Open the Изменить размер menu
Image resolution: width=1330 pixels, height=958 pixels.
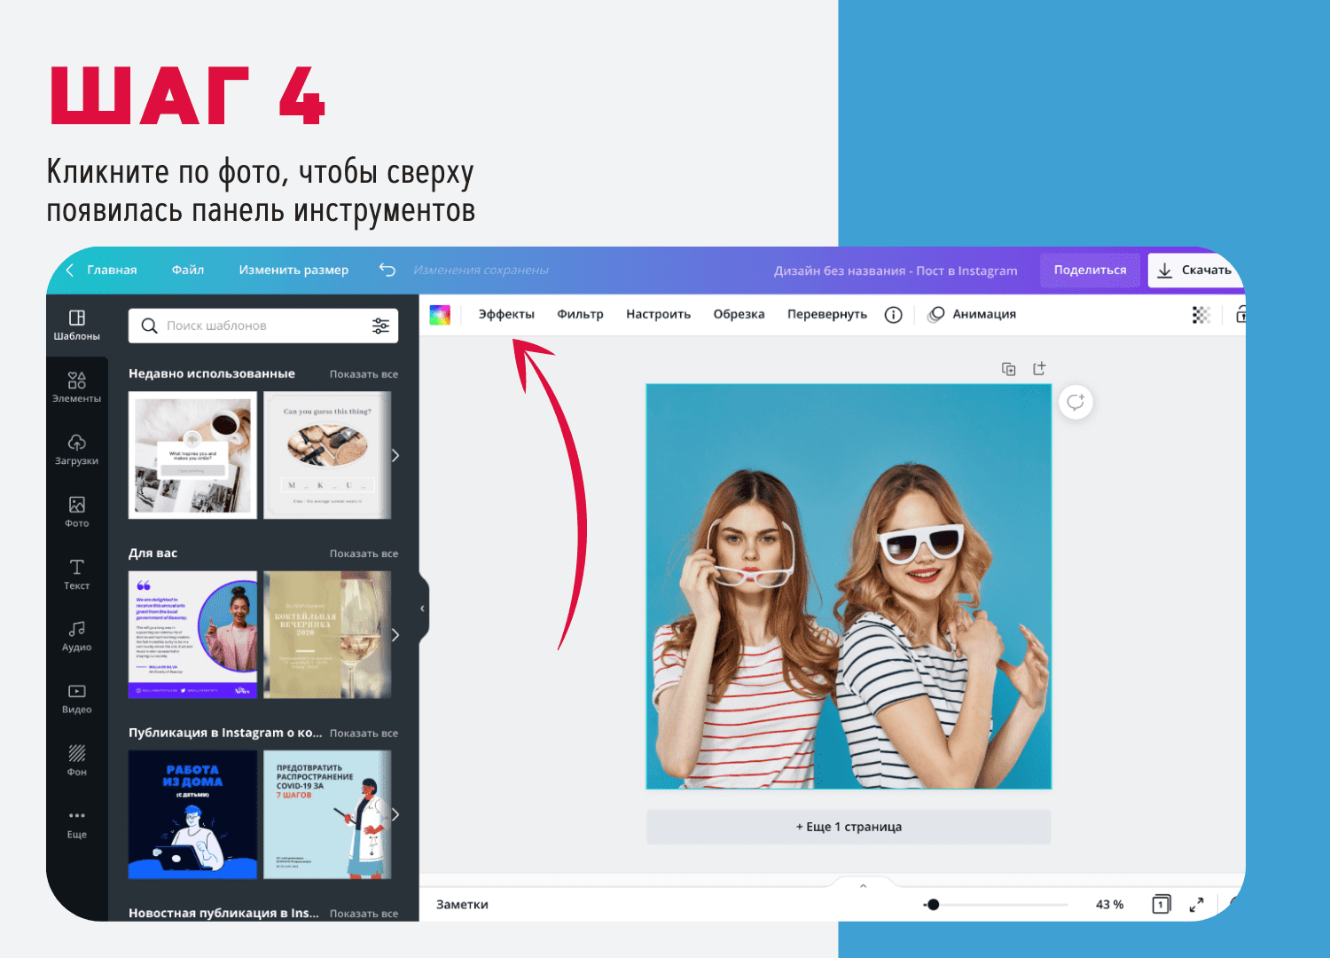pos(293,270)
